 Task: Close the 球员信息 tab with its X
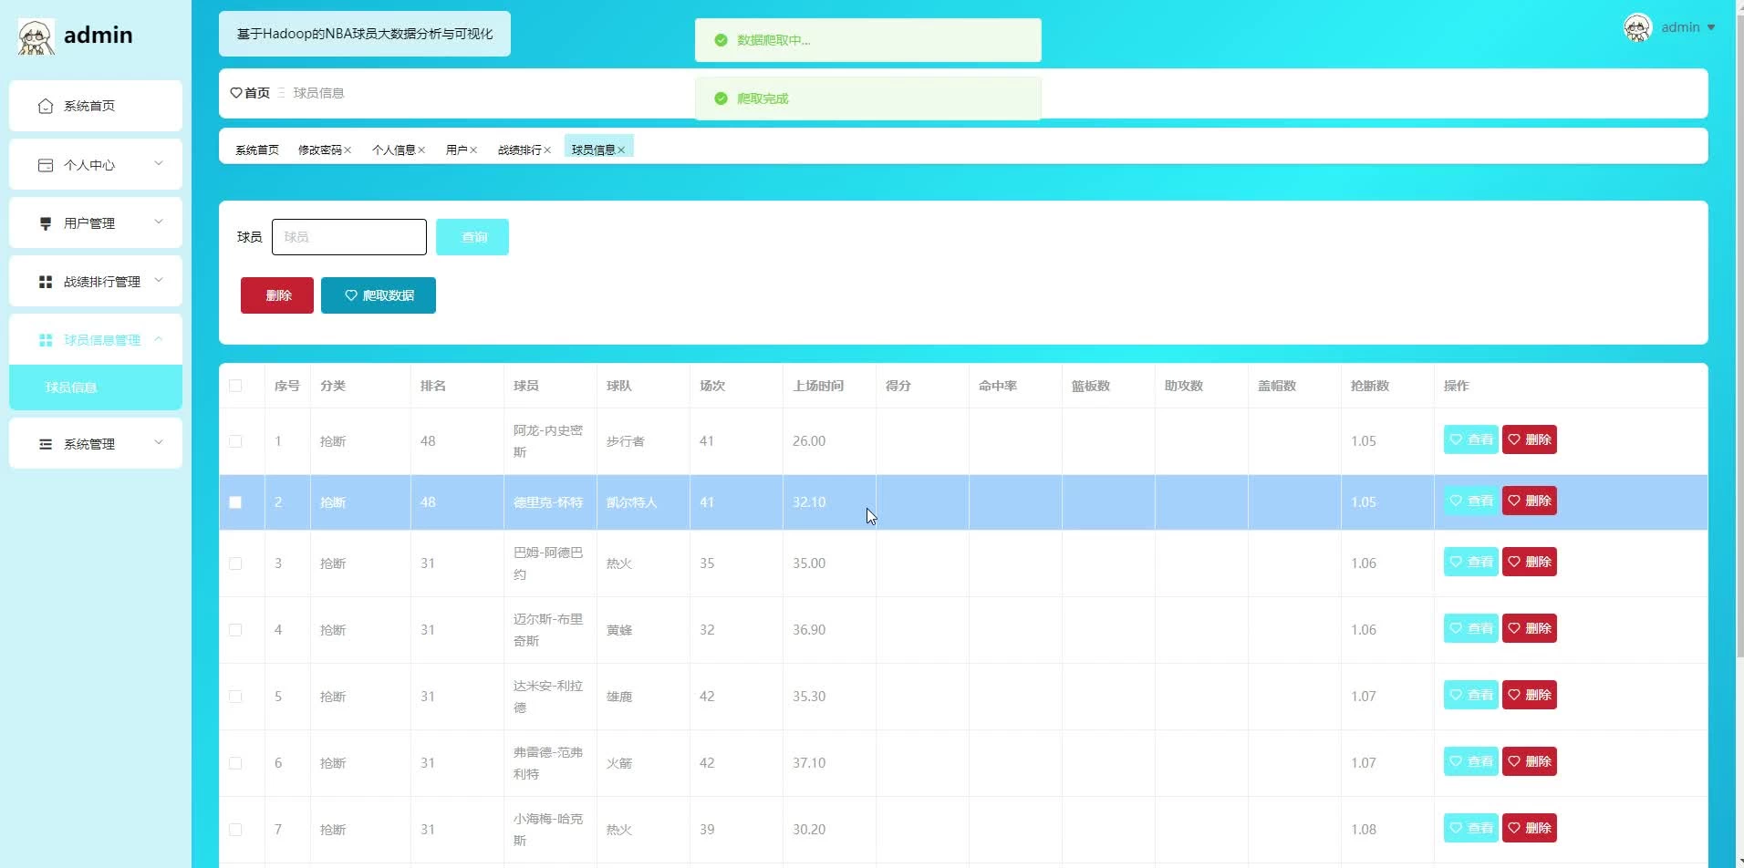coord(621,150)
